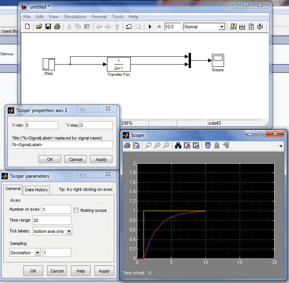Select the Step block in the model
Screen dimensions: 289x283
49,64
